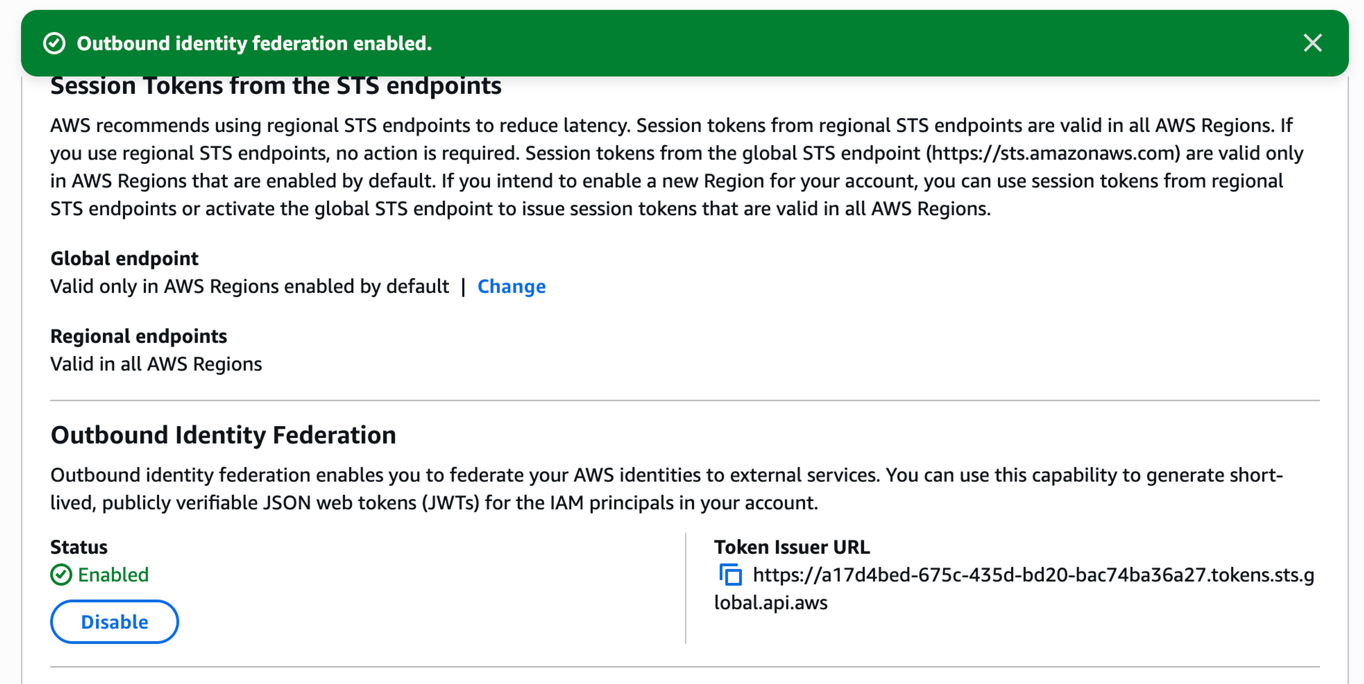
Task: Click the success checkmark icon in the green banner
Action: click(x=55, y=43)
